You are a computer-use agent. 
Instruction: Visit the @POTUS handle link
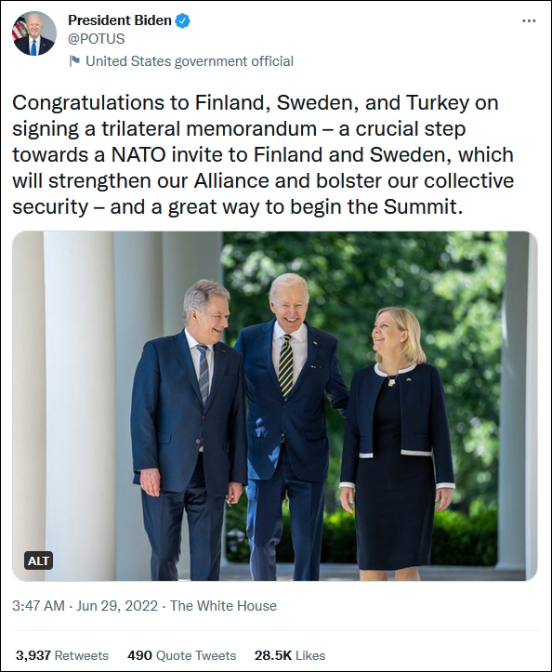97,39
